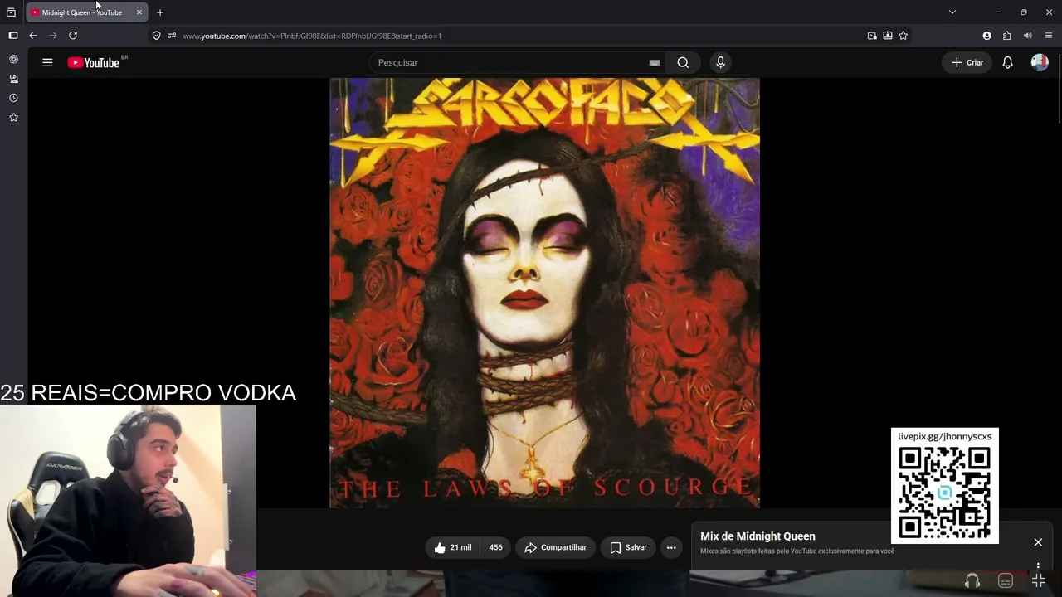Expand the list-all-tabs chevron
1062x597 pixels.
tap(952, 12)
